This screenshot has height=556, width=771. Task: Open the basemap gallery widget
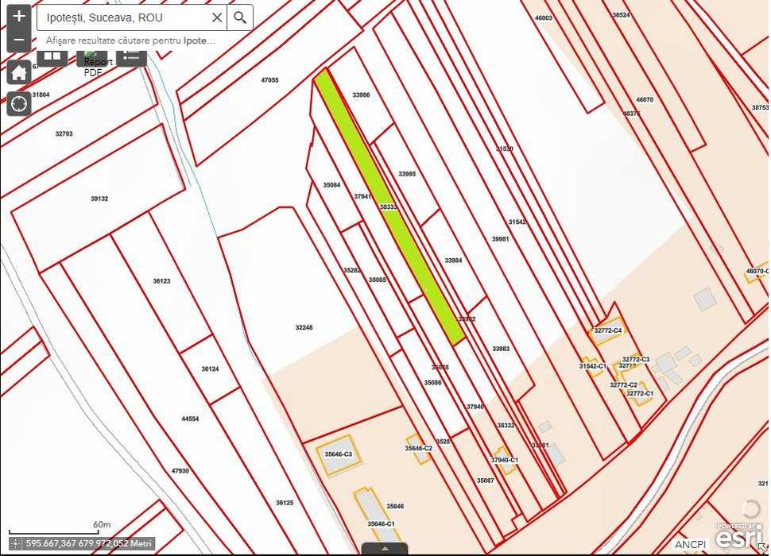[52, 56]
